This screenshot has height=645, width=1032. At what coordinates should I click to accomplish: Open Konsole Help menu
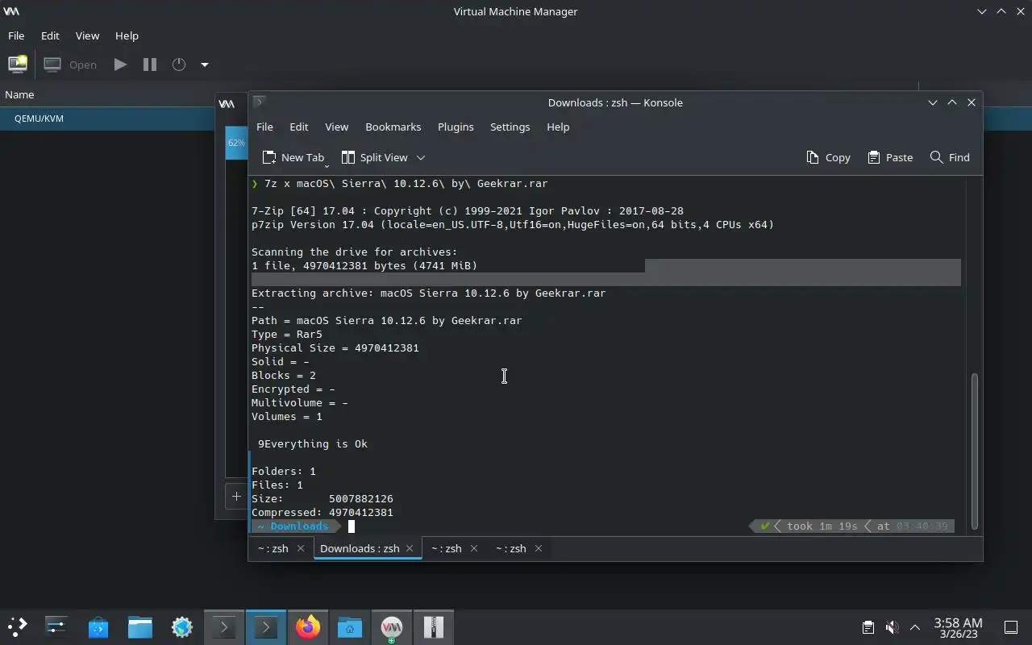coord(558,127)
